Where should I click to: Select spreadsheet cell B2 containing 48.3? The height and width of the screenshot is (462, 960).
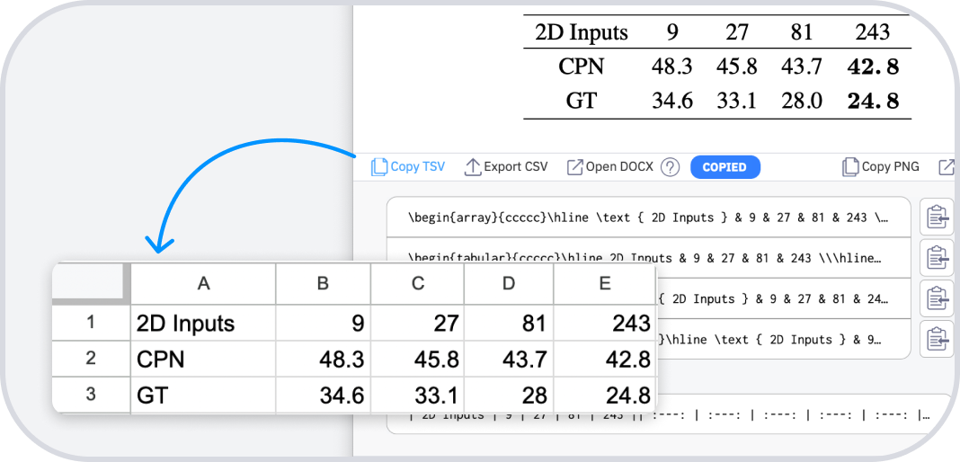coord(324,359)
